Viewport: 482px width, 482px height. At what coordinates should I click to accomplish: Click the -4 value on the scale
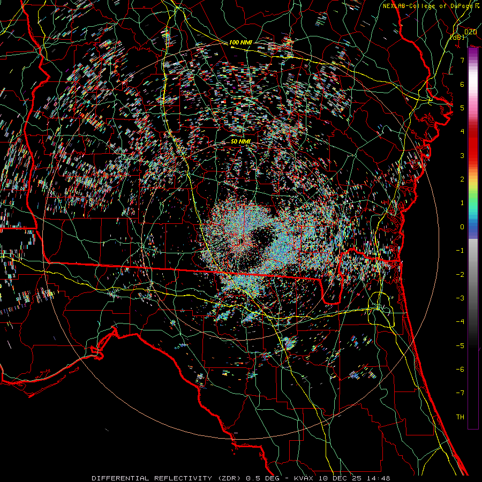click(x=460, y=322)
